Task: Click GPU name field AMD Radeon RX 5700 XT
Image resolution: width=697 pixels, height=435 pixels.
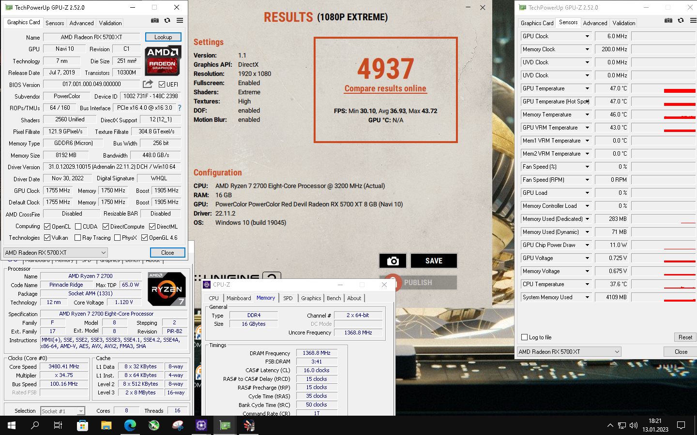Action: (91, 37)
